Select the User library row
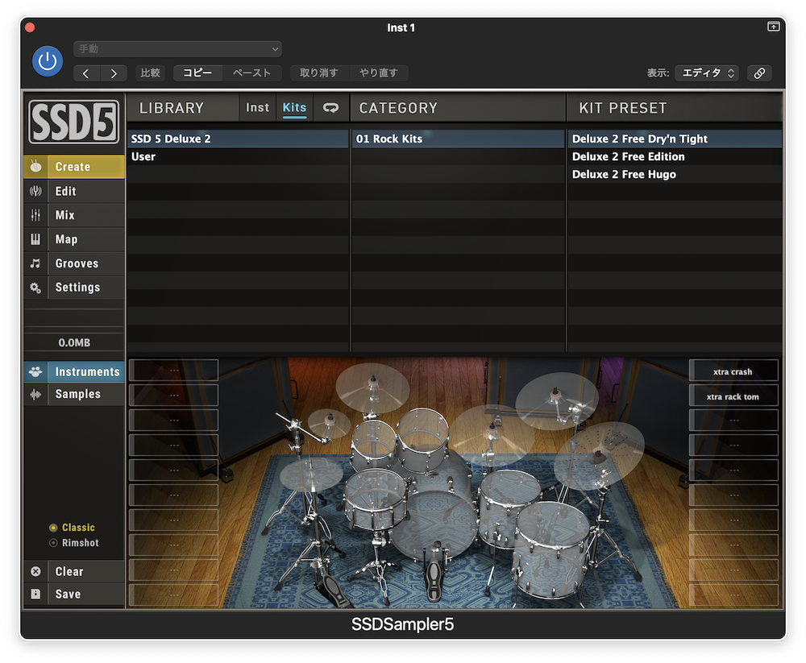Image resolution: width=806 pixels, height=663 pixels. [238, 157]
